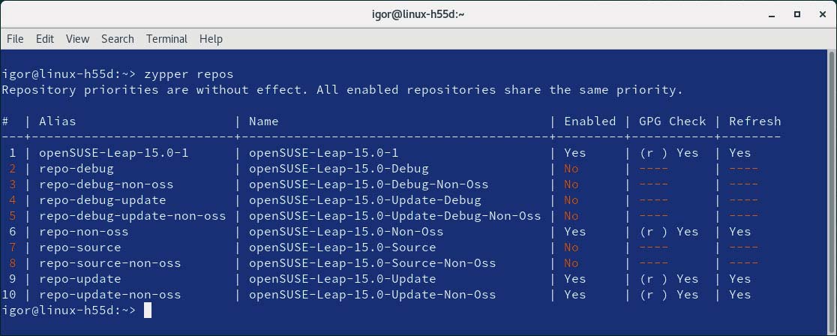Maximize the terminal window

point(797,14)
